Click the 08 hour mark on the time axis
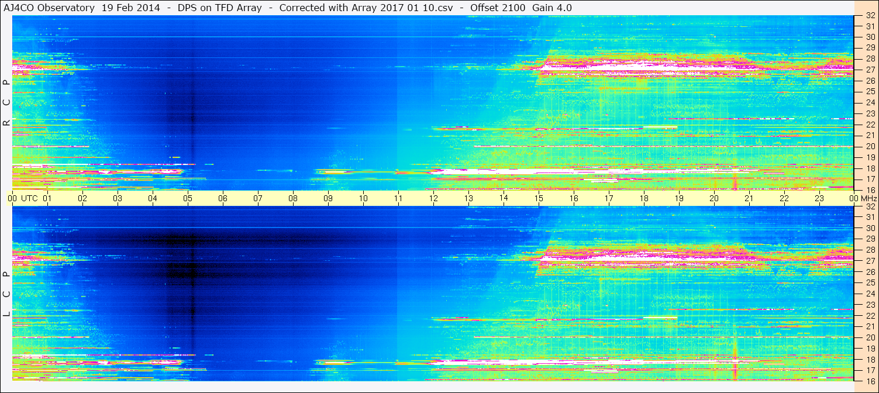Viewport: 879px width, 393px height. [x=293, y=198]
